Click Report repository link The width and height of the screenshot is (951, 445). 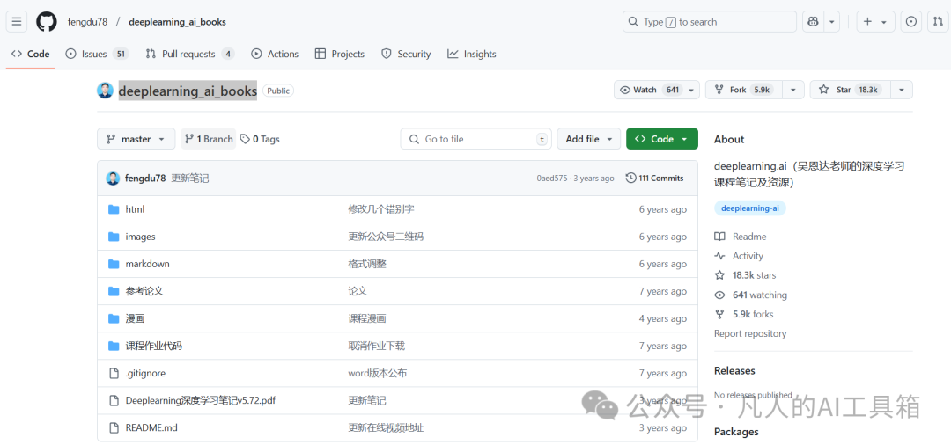point(750,333)
